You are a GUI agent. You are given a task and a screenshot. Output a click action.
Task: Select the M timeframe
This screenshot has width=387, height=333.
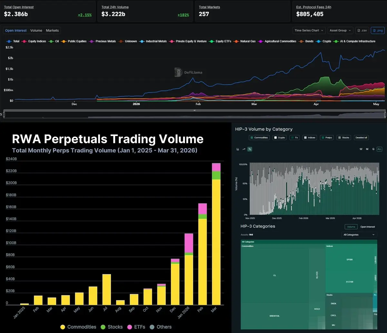click(367, 149)
